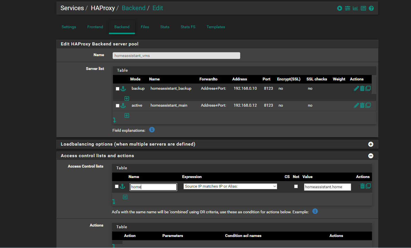The width and height of the screenshot is (411, 248).
Task: Open the Stats tab
Action: [165, 27]
